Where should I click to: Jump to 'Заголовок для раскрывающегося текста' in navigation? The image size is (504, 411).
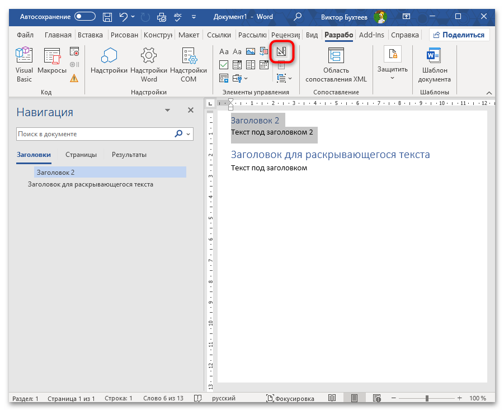90,184
